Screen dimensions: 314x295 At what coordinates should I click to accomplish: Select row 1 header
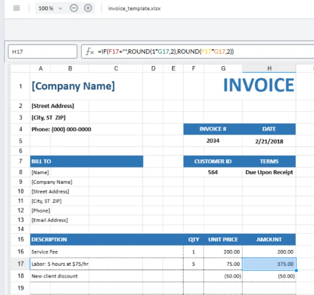click(x=20, y=86)
